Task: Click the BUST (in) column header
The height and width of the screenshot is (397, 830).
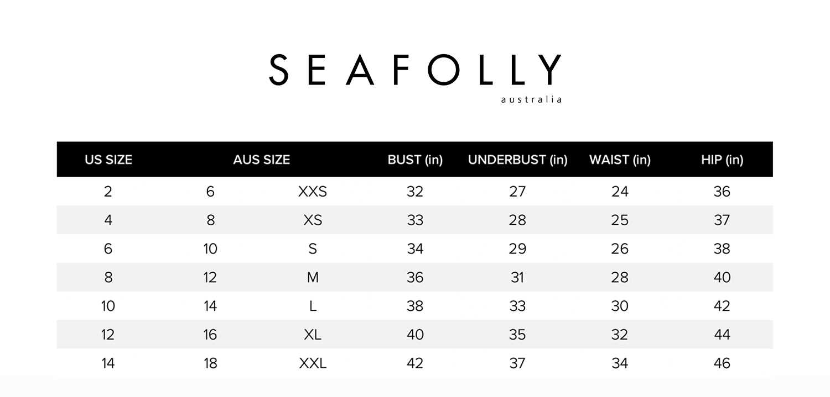Action: [415, 160]
